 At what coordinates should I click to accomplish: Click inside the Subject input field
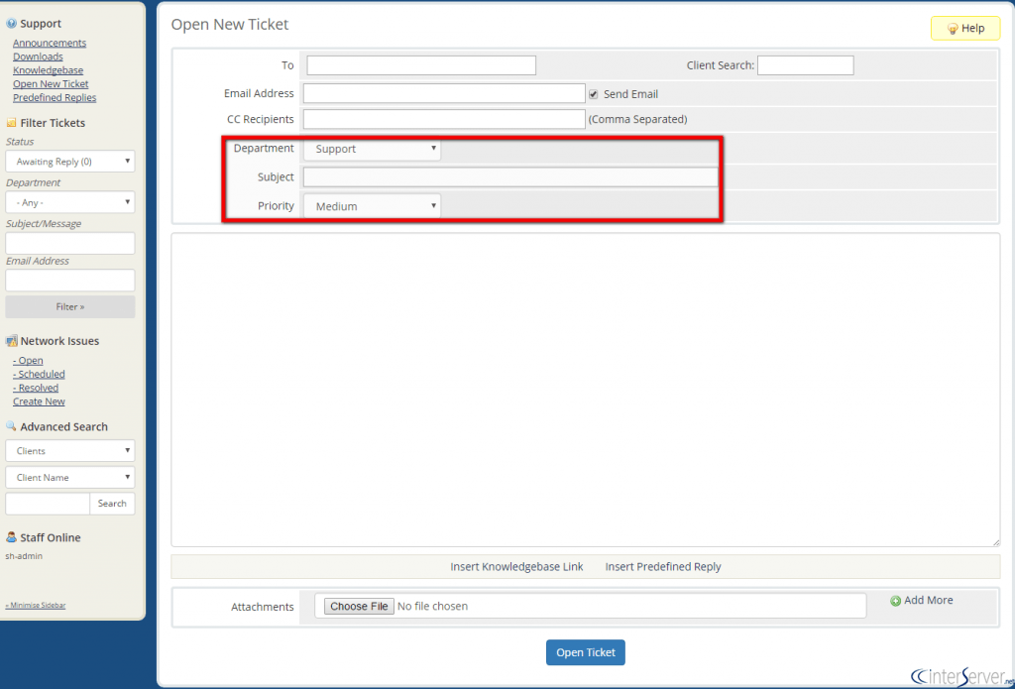click(x=510, y=177)
